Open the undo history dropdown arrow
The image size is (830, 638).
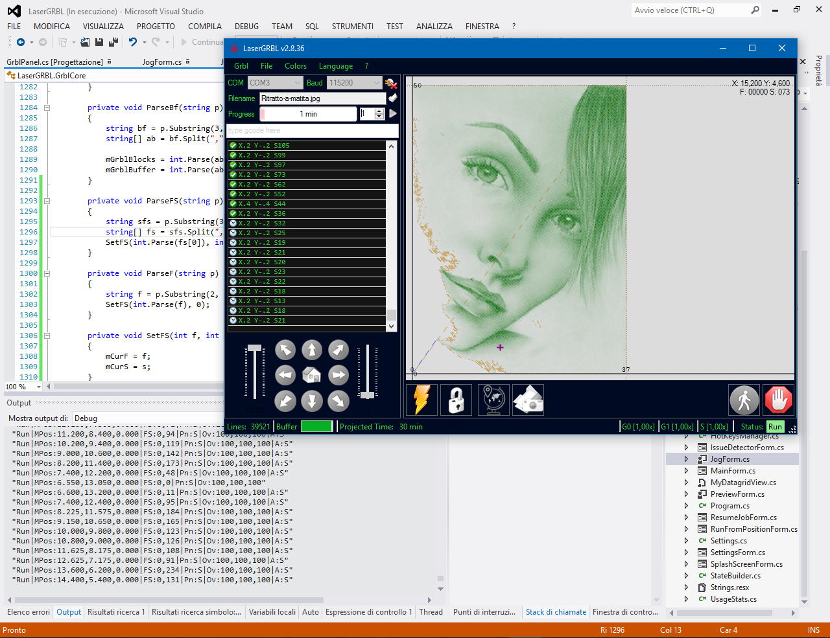point(144,42)
